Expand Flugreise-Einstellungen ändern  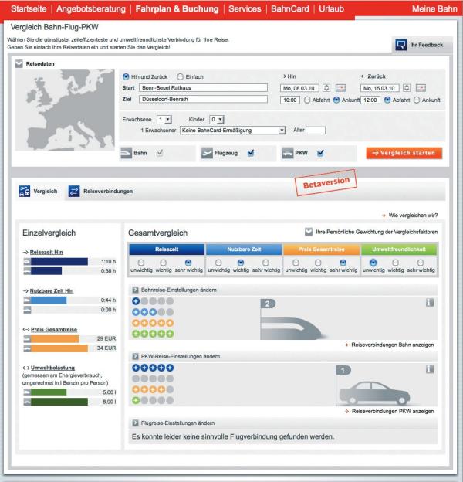(135, 423)
